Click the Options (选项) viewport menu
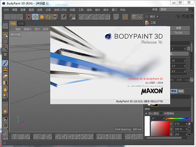The height and width of the screenshot is (147, 196). click(46, 29)
